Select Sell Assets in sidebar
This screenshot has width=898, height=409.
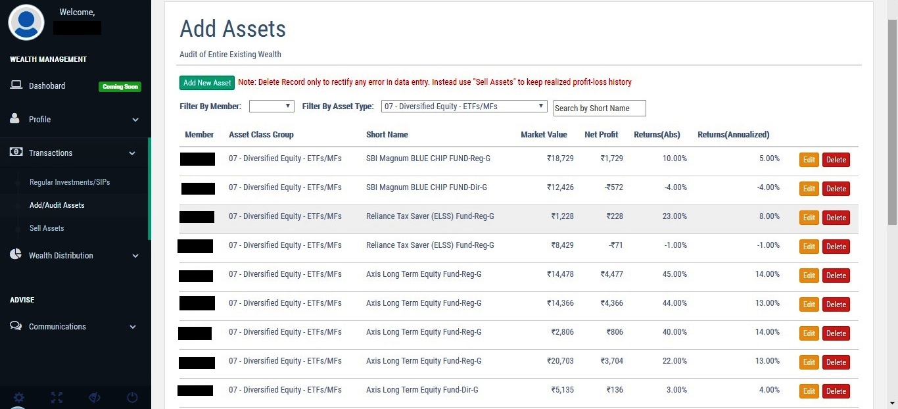click(47, 228)
